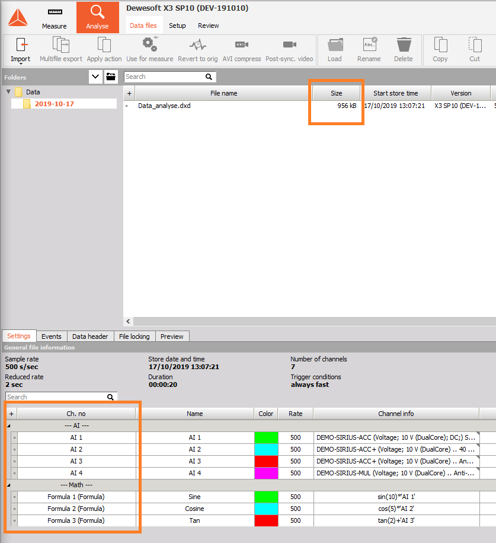
Task: Select the Formula 2 (Formula) row
Action: pyautogui.click(x=76, y=509)
